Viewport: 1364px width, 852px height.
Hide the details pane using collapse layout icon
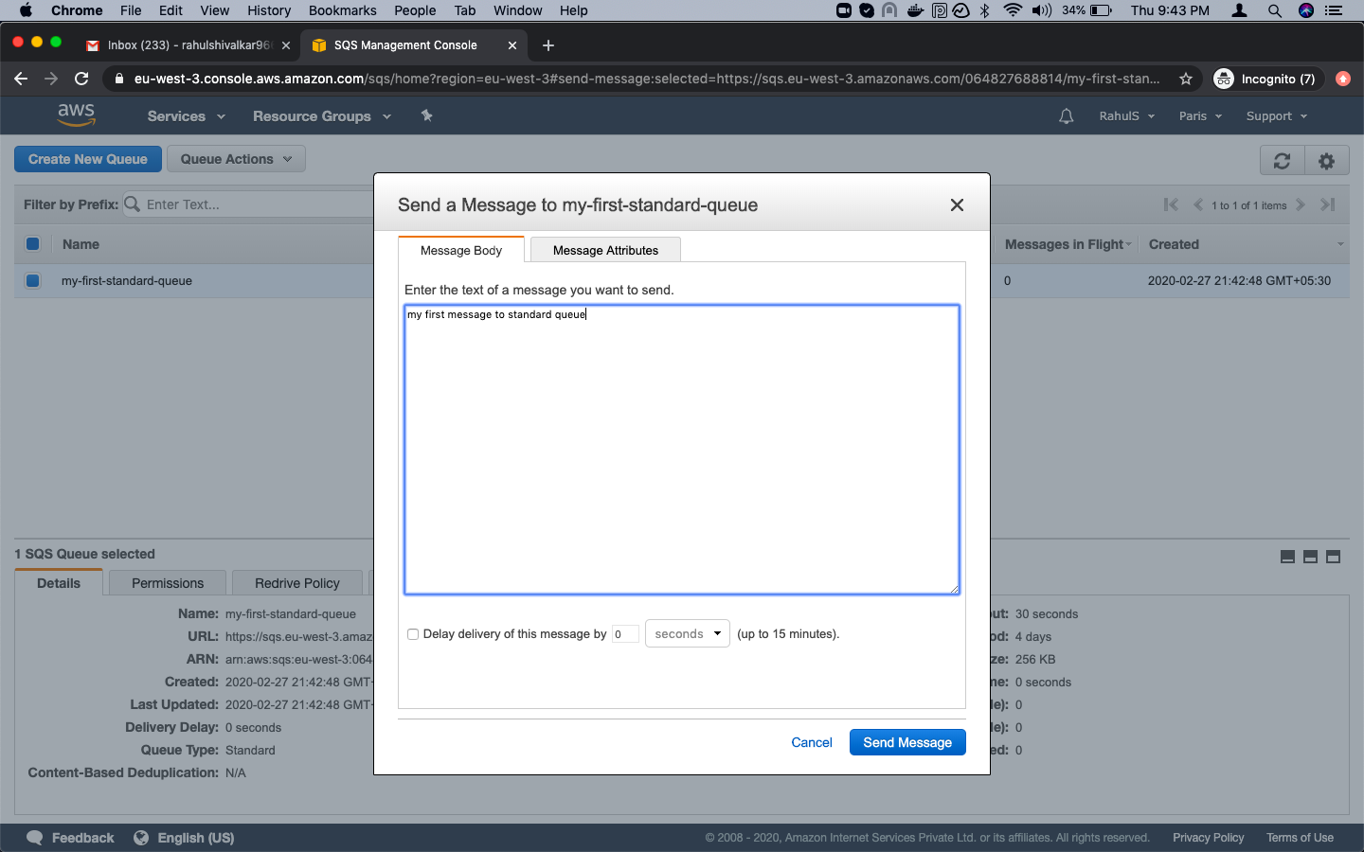[1287, 557]
